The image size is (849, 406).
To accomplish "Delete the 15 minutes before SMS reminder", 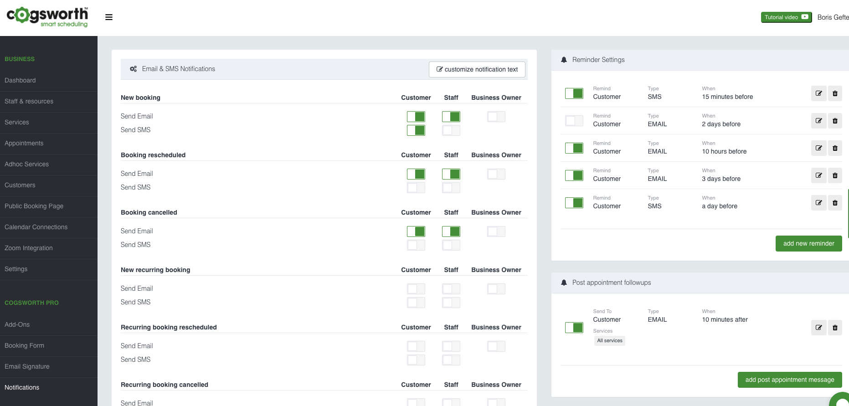I will [835, 93].
